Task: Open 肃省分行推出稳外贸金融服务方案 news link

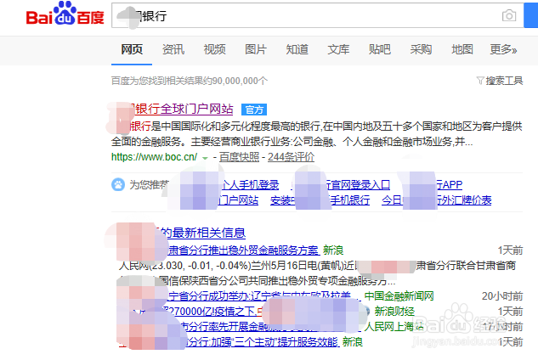Action: (244, 250)
